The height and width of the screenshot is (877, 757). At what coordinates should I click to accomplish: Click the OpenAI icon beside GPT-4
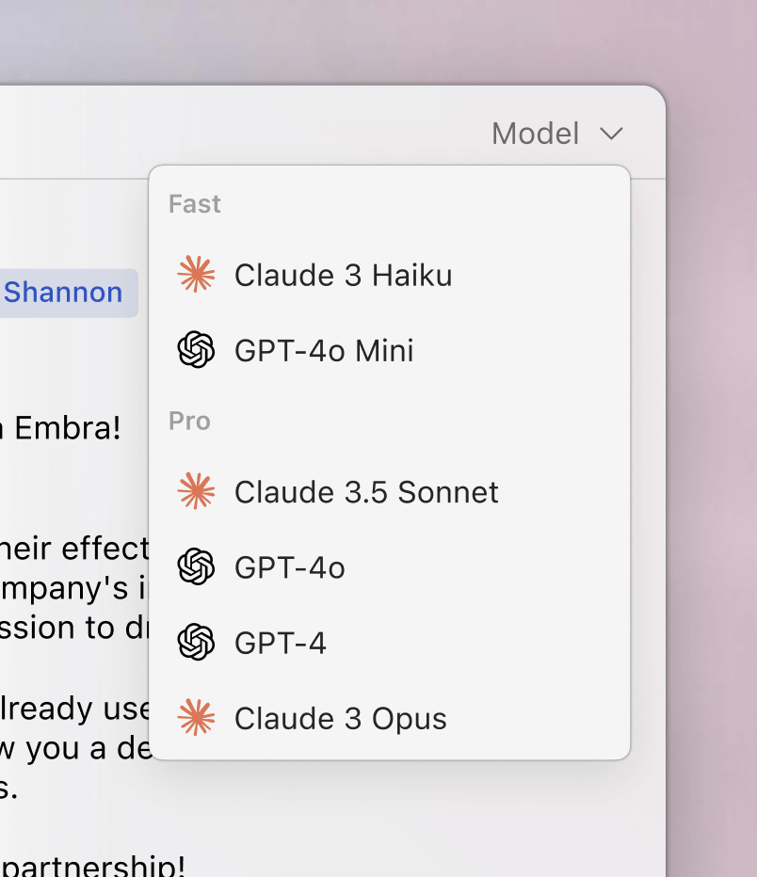[x=196, y=643]
